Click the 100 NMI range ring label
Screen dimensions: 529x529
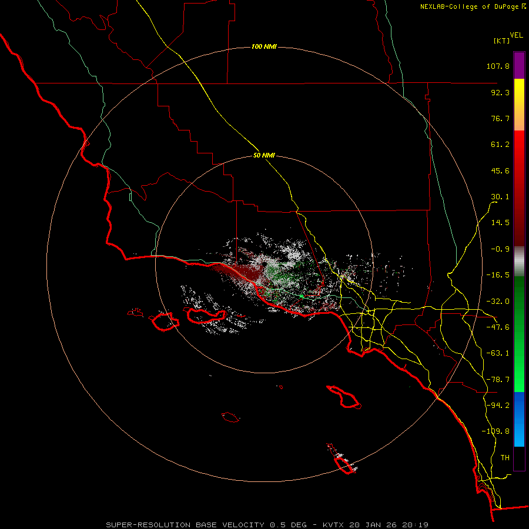(x=264, y=46)
